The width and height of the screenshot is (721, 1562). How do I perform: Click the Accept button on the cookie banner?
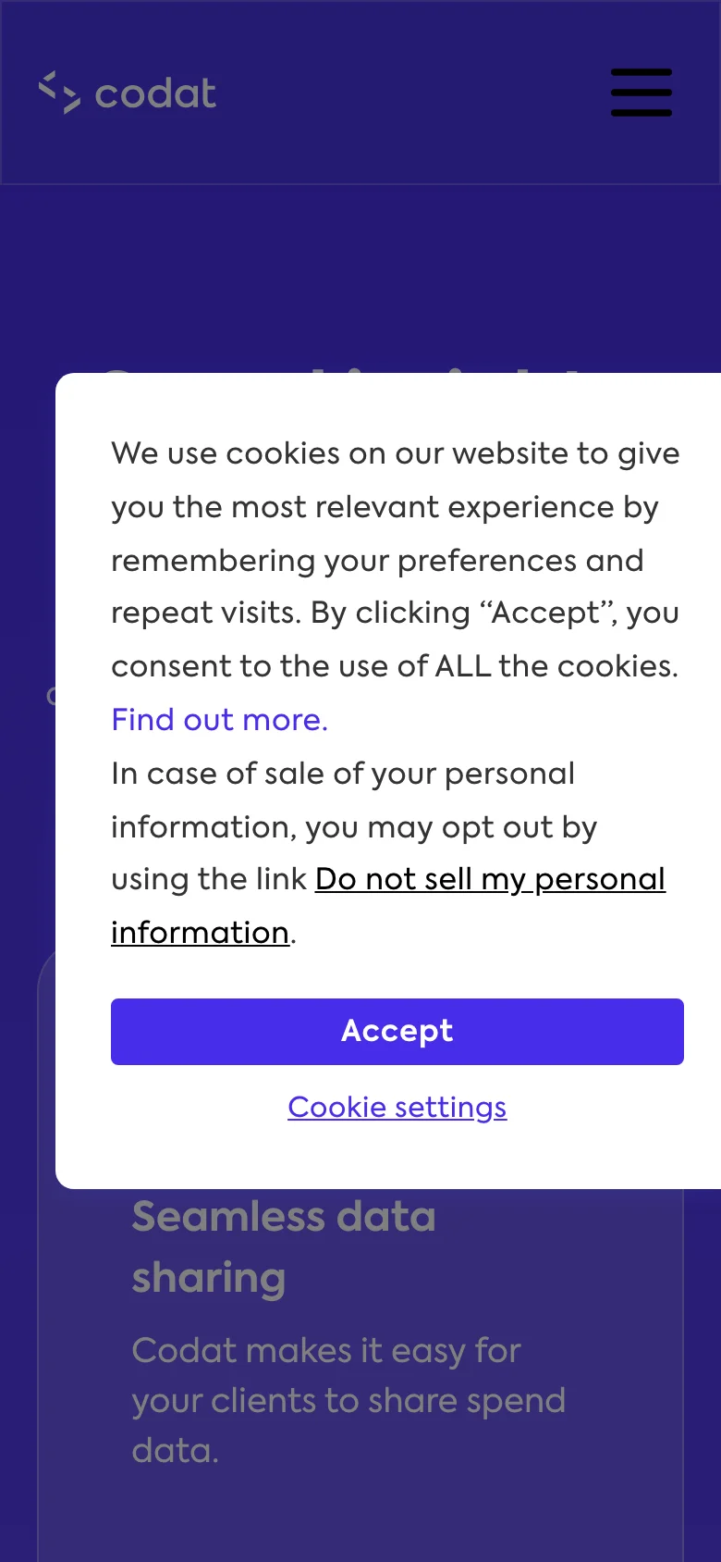397,1031
